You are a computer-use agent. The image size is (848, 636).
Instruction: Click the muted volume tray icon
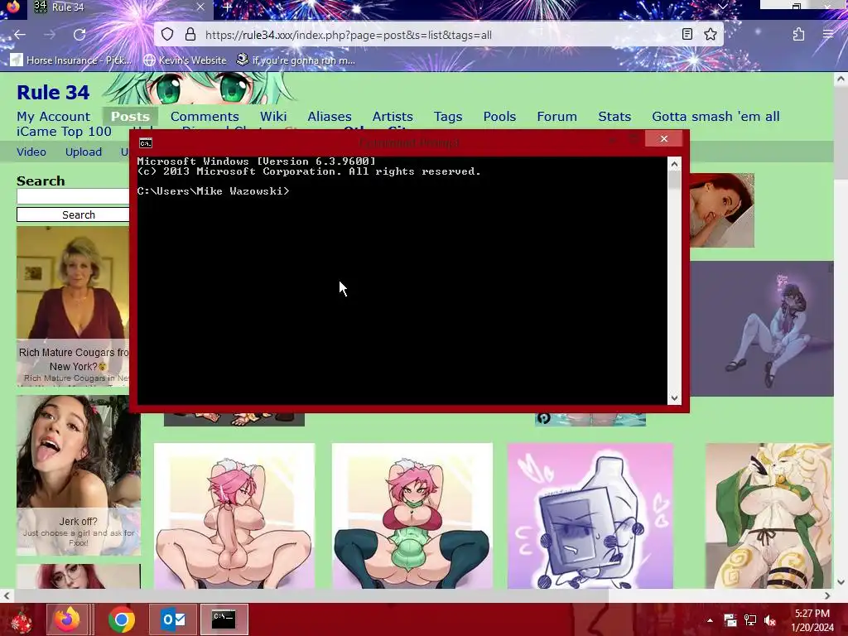770,620
